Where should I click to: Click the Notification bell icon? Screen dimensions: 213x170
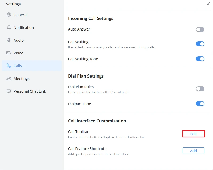[x=9, y=27]
